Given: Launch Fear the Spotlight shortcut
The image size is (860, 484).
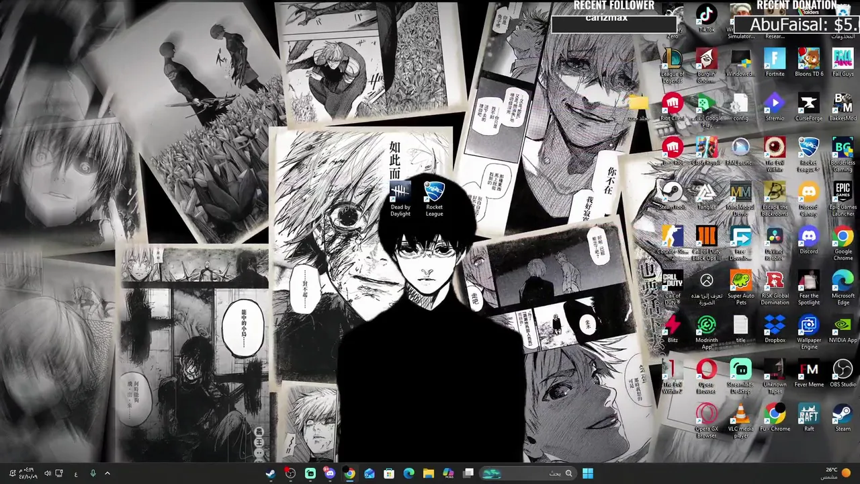Looking at the screenshot, I should click(x=809, y=288).
